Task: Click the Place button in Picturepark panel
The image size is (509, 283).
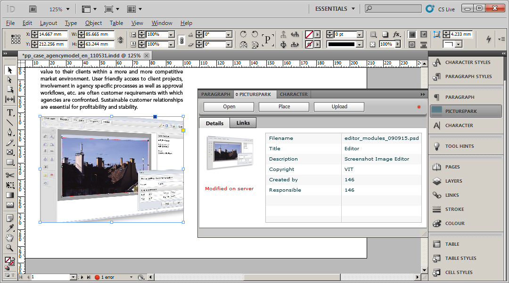Action: click(284, 106)
